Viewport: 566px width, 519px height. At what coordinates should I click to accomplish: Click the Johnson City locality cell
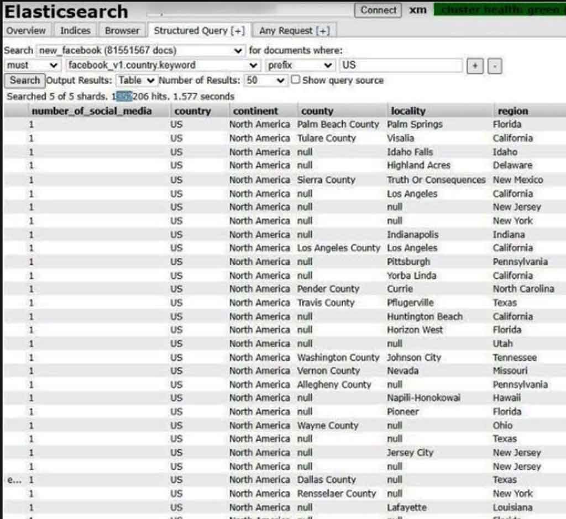click(414, 357)
